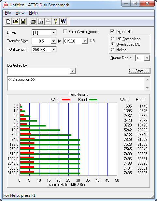The height and width of the screenshot is (201, 157).
Task: Open the View menu
Action: [20, 13]
